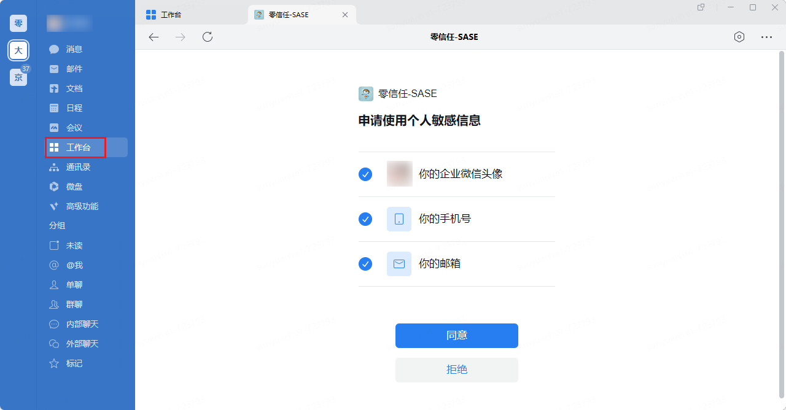
Task: Go back with the back arrow
Action: coord(154,37)
